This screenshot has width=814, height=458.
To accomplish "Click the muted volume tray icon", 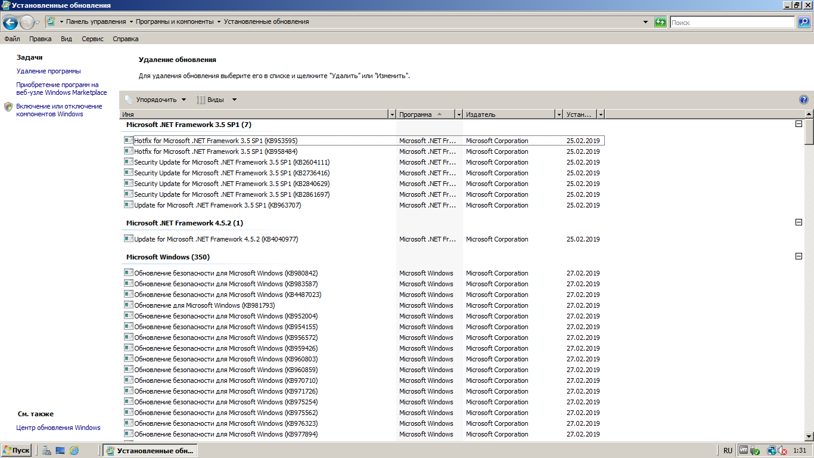I will 782,451.
